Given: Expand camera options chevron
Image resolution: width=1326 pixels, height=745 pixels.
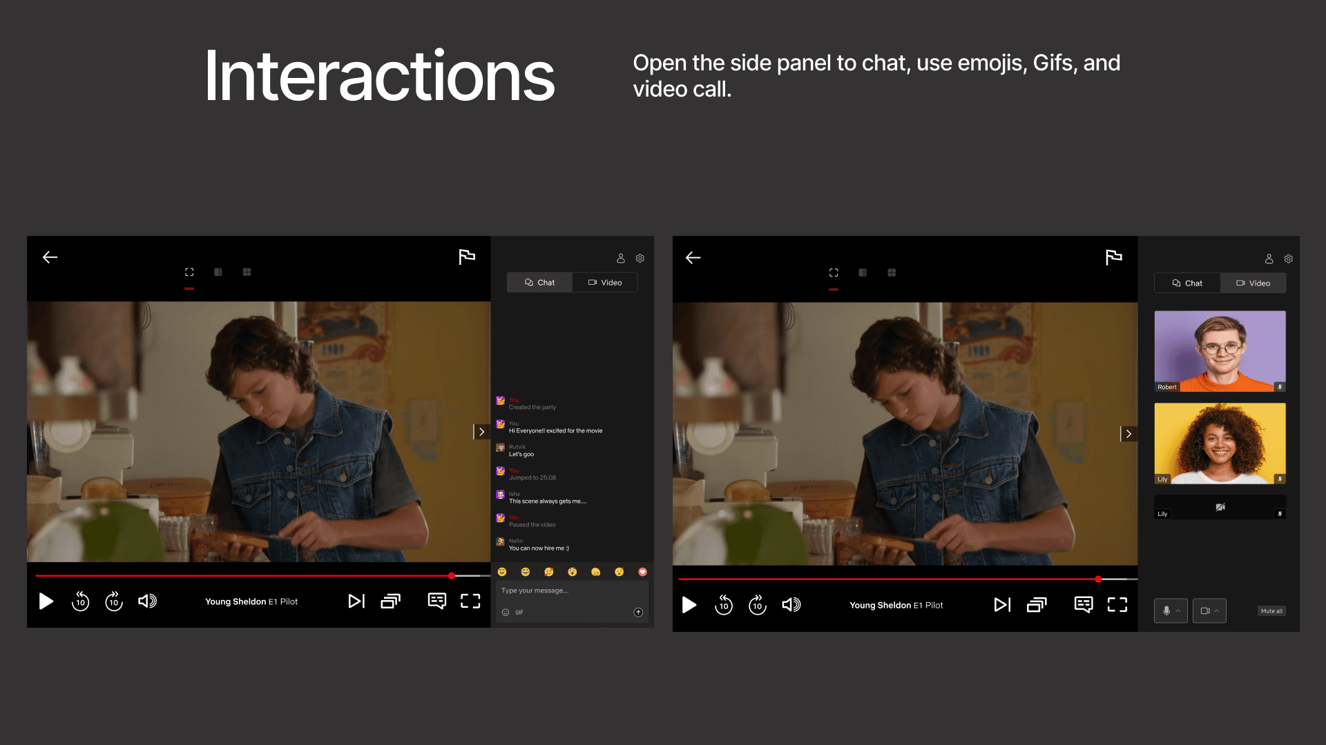Looking at the screenshot, I should coord(1217,610).
